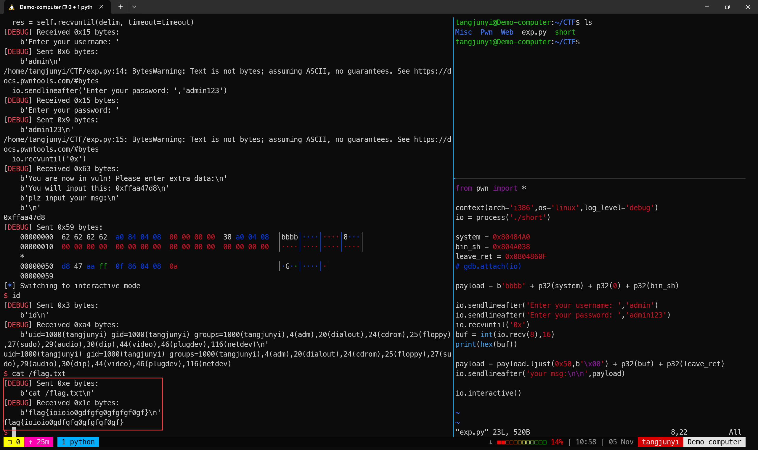Click the '$ id' command line

[x=12, y=295]
